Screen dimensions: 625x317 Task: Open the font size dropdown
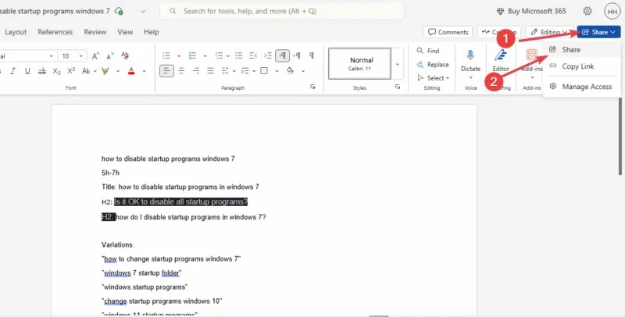pyautogui.click(x=81, y=56)
